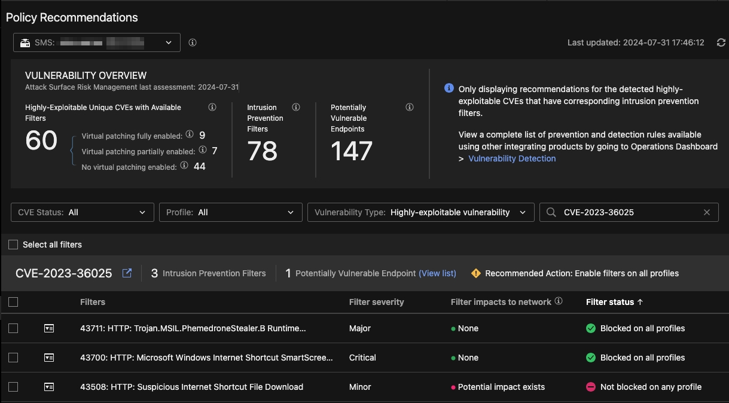This screenshot has height=403, width=729.
Task: Click info icon beside Potentially Vulnerable Endpoints
Action: tap(410, 108)
